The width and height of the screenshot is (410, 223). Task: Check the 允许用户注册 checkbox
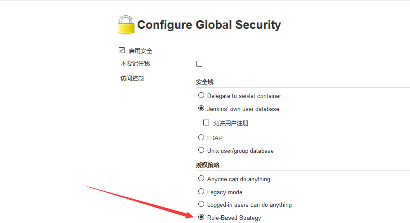(206, 122)
